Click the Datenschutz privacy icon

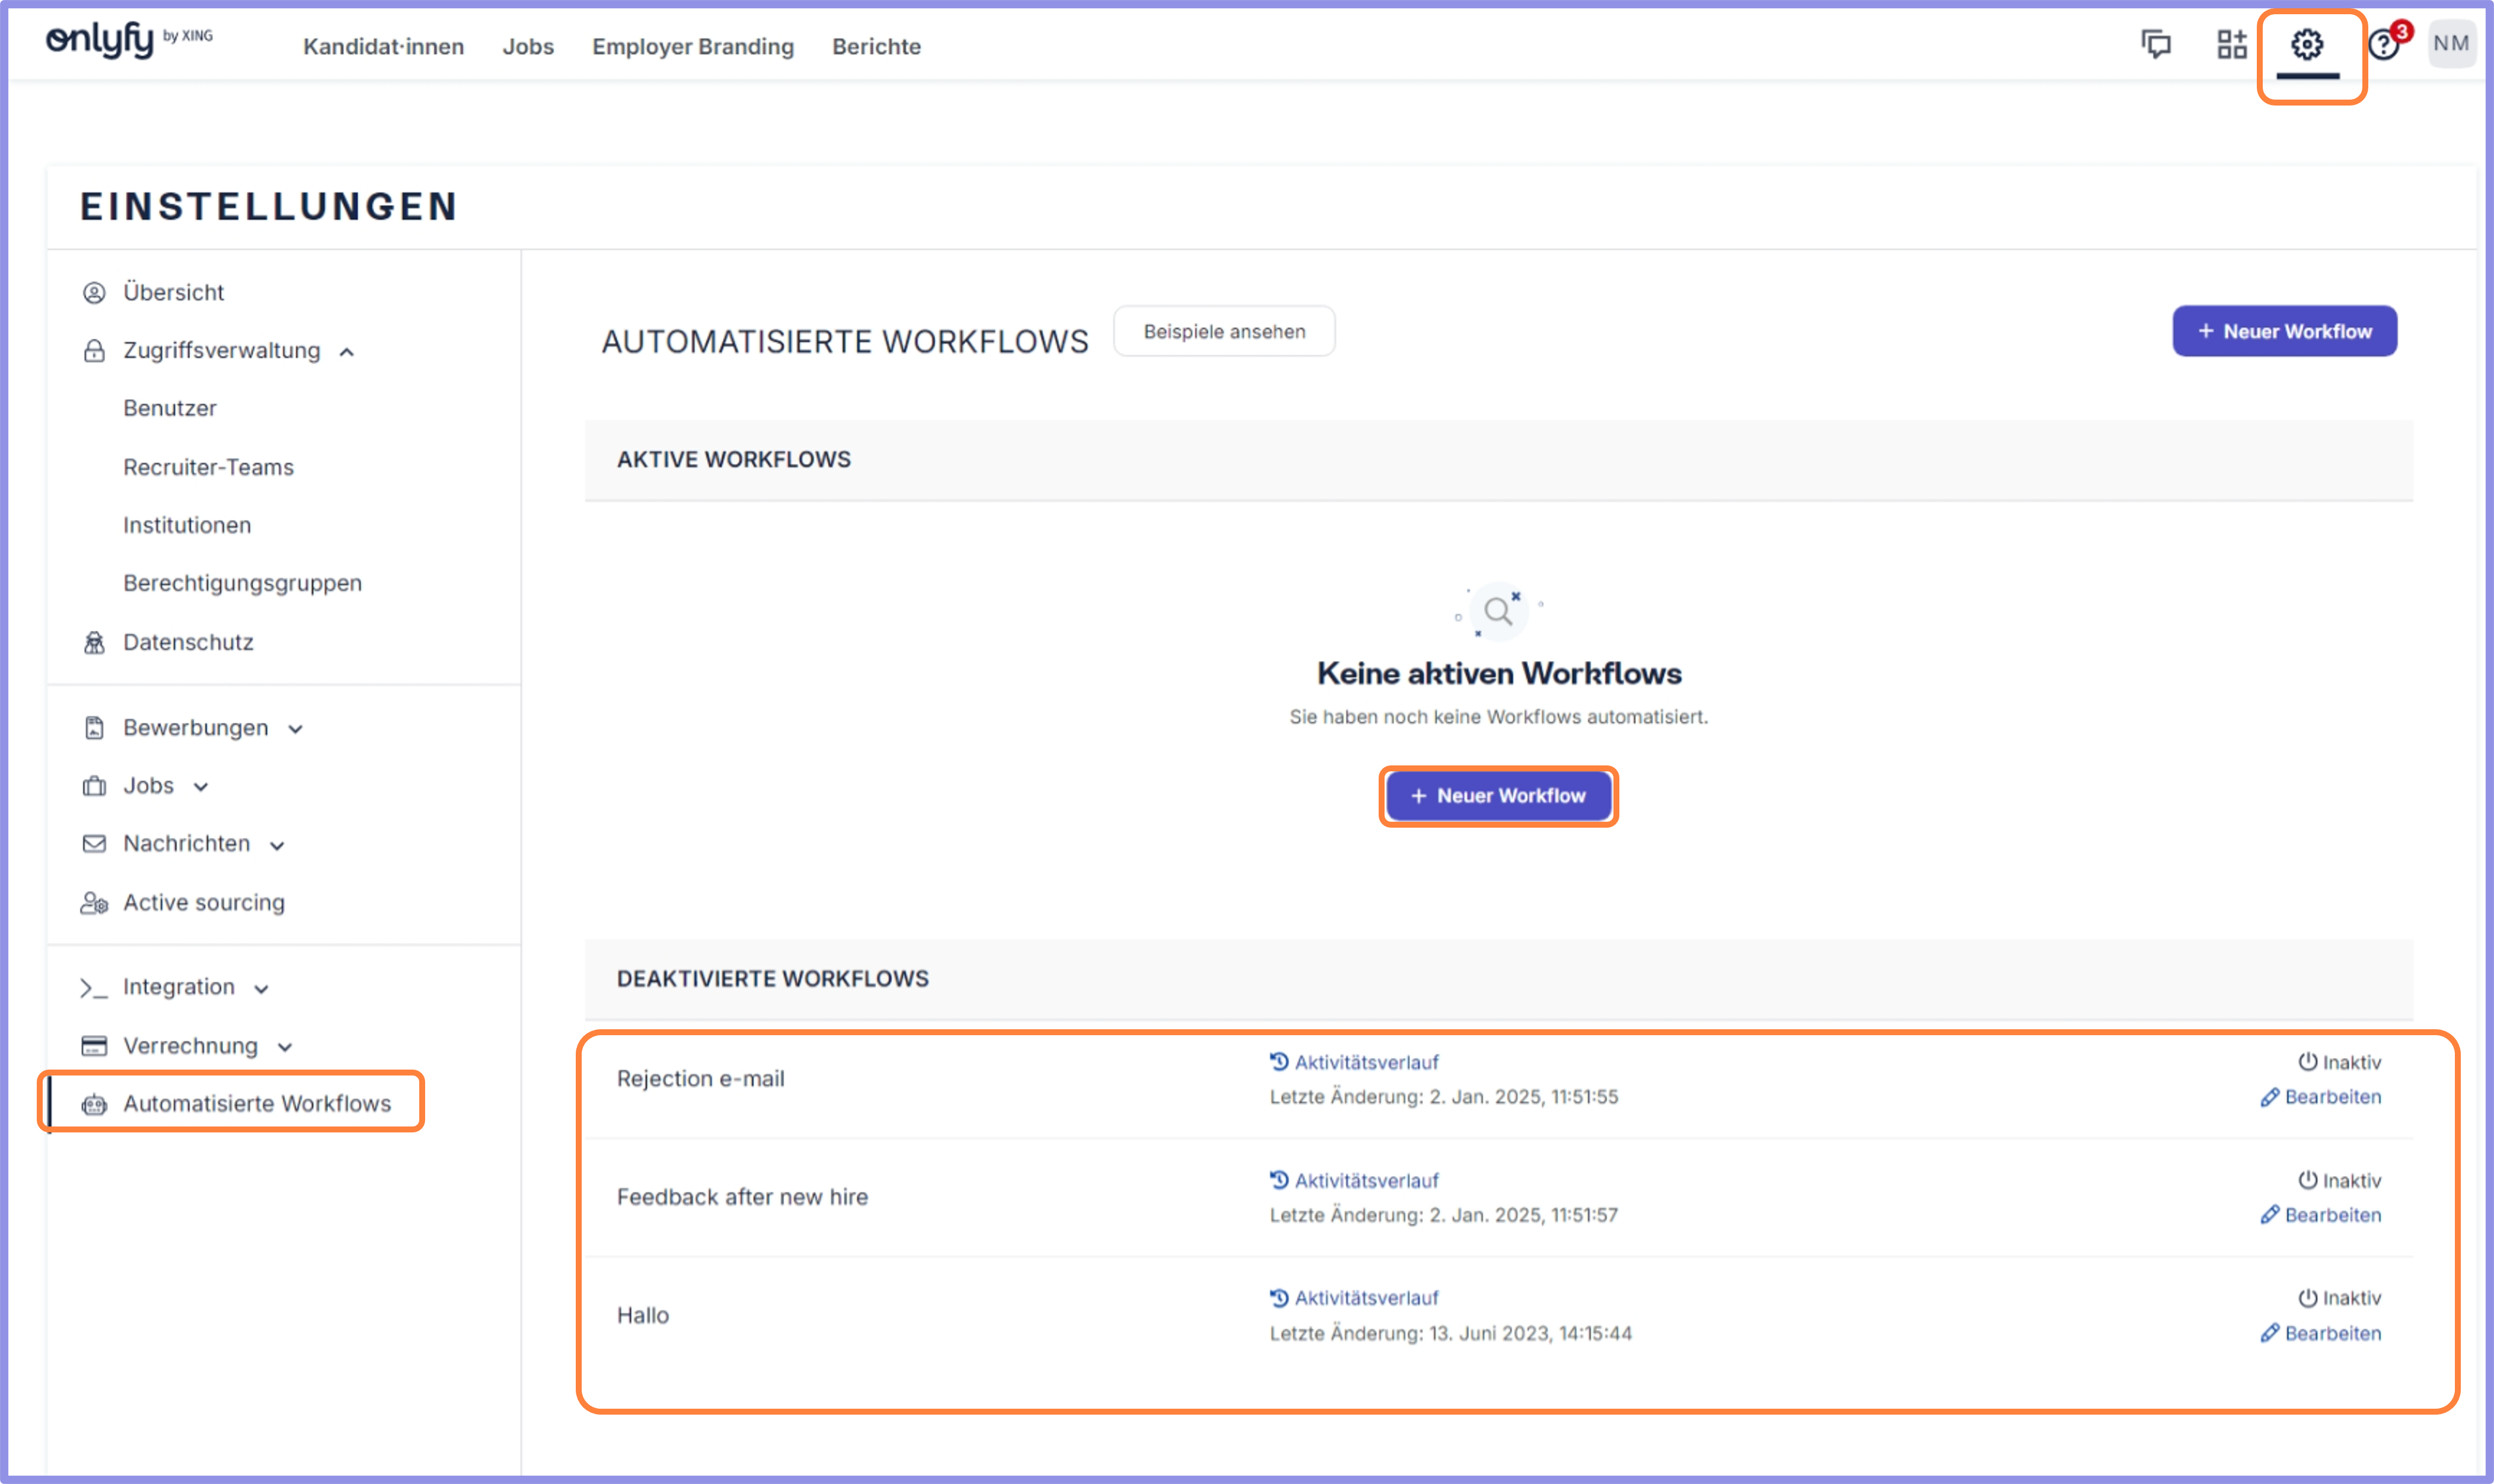[x=94, y=642]
